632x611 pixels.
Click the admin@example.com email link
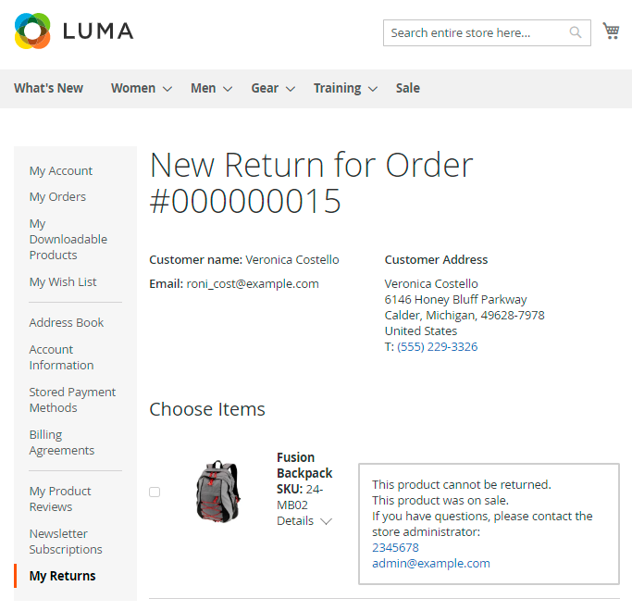[x=430, y=563]
